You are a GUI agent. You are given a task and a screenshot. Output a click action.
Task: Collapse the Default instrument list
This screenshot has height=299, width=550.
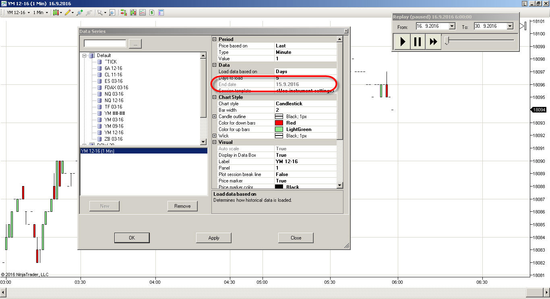click(85, 55)
